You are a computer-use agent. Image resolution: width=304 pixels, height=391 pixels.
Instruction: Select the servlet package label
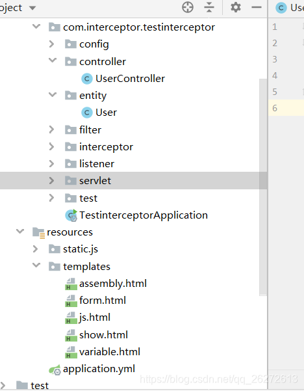click(95, 181)
